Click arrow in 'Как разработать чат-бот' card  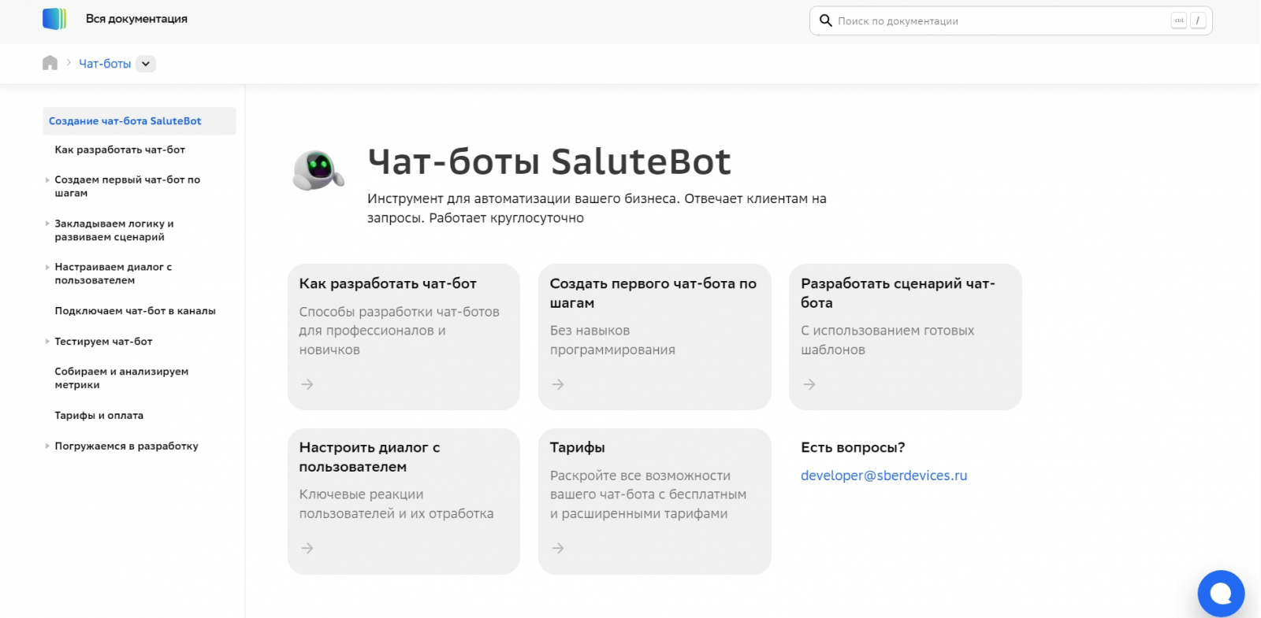(x=307, y=384)
